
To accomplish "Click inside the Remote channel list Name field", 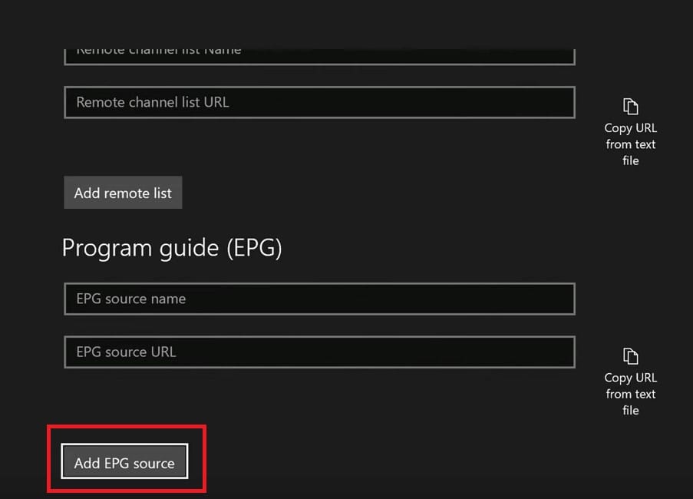I will pyautogui.click(x=319, y=51).
